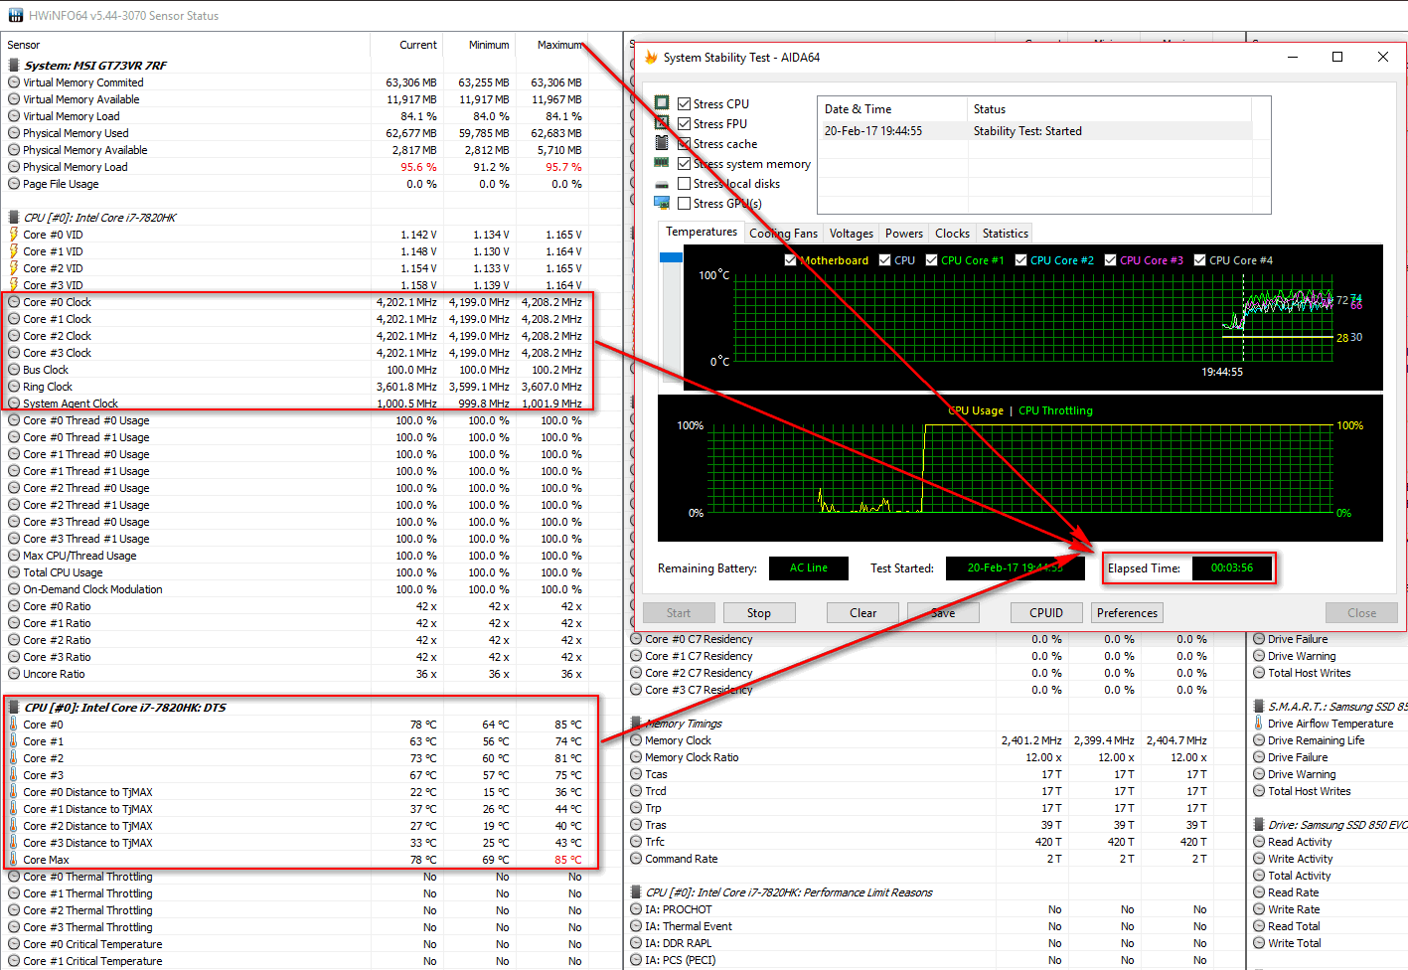Open AIDA64 Preferences
This screenshot has width=1408, height=970.
(x=1128, y=613)
